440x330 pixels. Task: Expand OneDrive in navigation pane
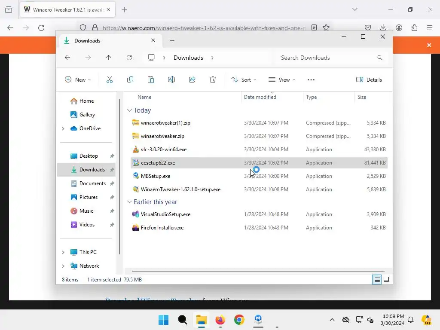pyautogui.click(x=63, y=128)
